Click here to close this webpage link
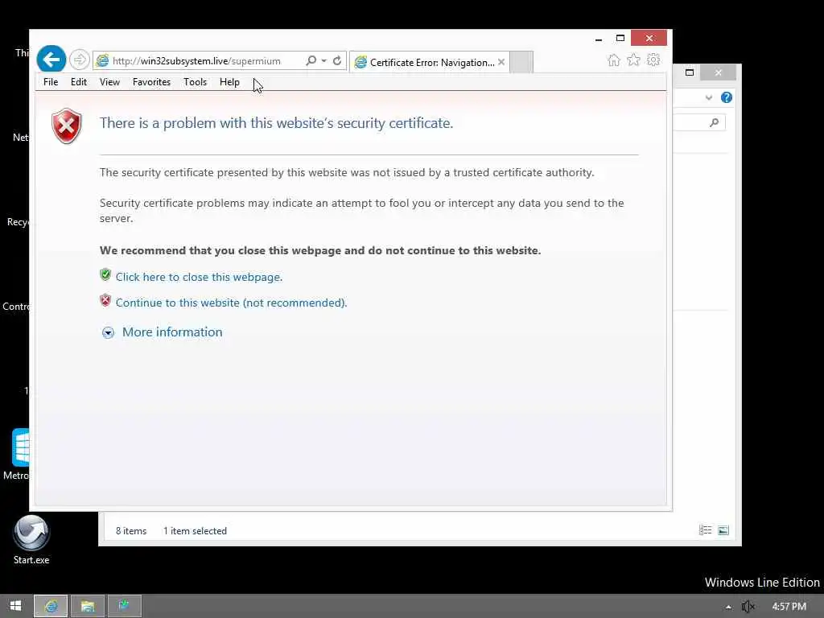The height and width of the screenshot is (618, 824). 199,277
